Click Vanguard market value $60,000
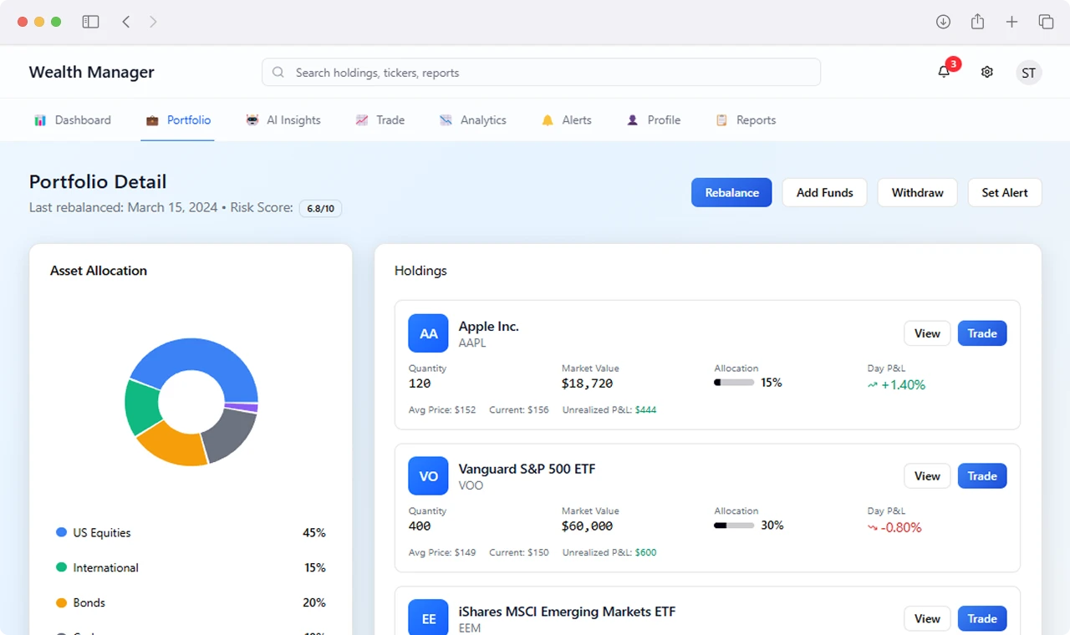The width and height of the screenshot is (1070, 635). 588,526
